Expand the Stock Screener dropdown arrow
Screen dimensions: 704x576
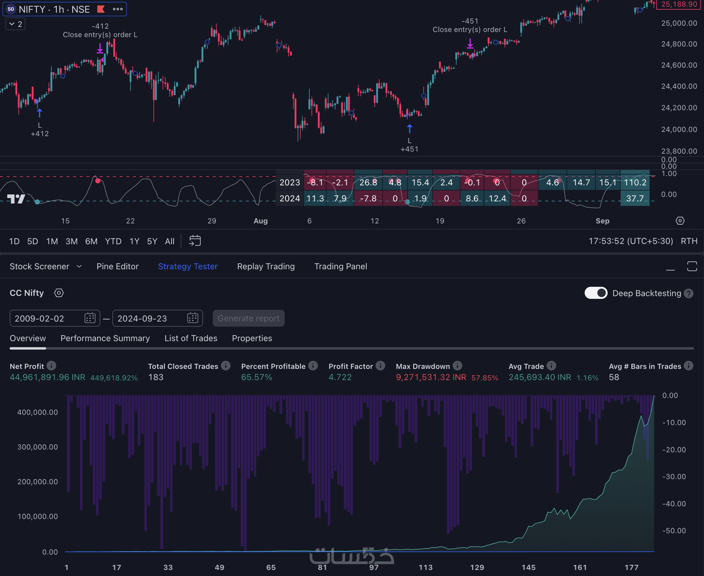[x=79, y=267]
